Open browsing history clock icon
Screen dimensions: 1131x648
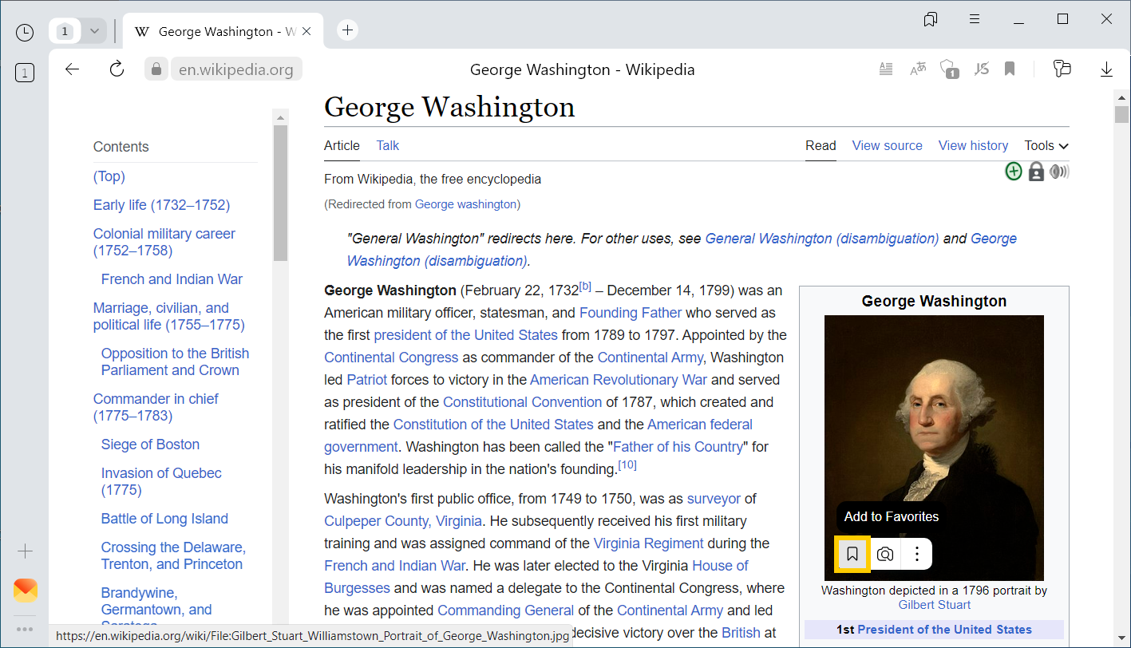coord(25,32)
